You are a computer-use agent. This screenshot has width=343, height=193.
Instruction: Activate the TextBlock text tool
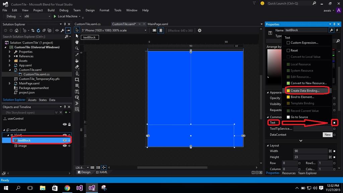tap(77, 92)
